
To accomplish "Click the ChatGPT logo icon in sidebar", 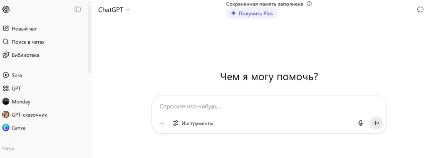I will [6, 10].
